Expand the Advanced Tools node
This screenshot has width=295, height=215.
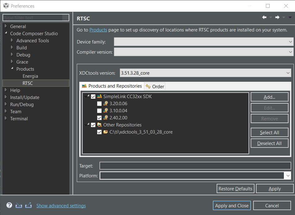pos(12,40)
